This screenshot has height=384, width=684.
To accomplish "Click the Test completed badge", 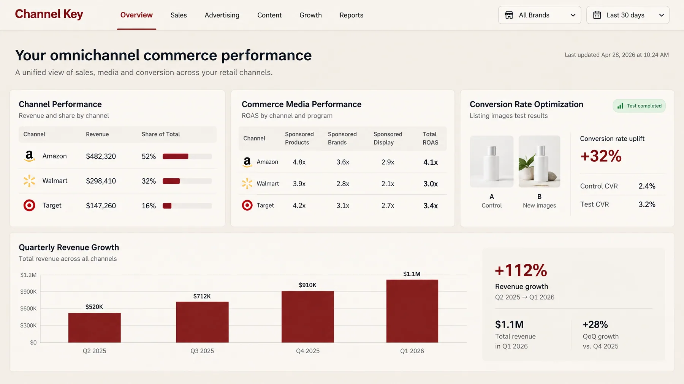I will (x=639, y=106).
